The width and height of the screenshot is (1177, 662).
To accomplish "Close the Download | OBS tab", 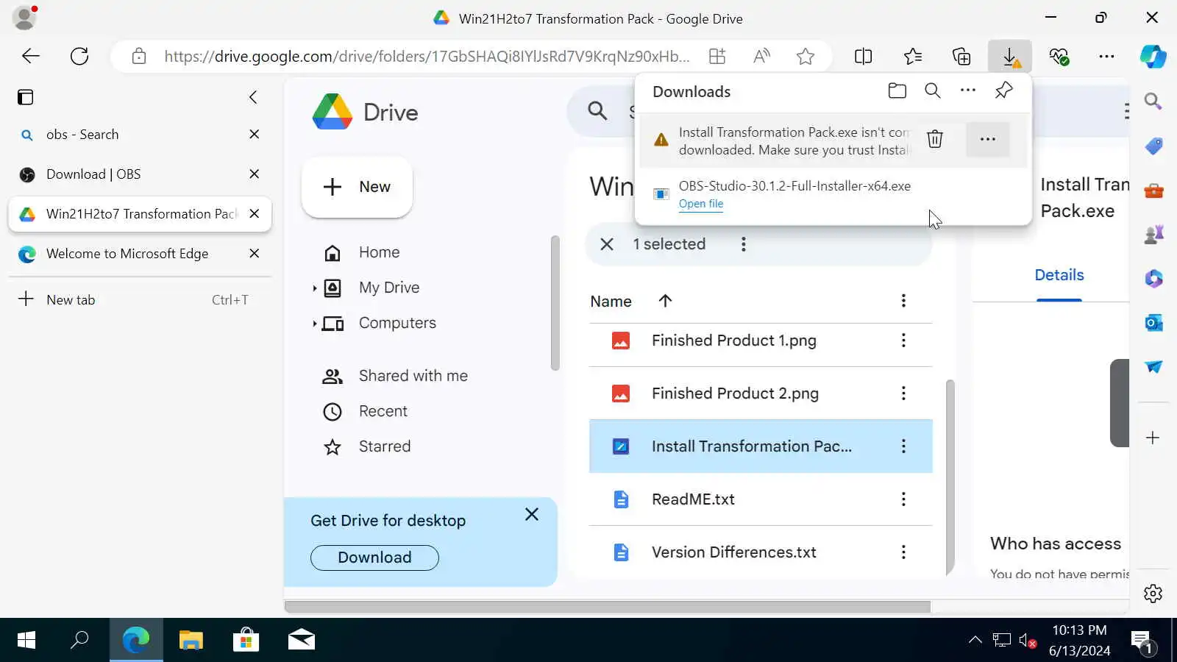I will click(x=255, y=174).
